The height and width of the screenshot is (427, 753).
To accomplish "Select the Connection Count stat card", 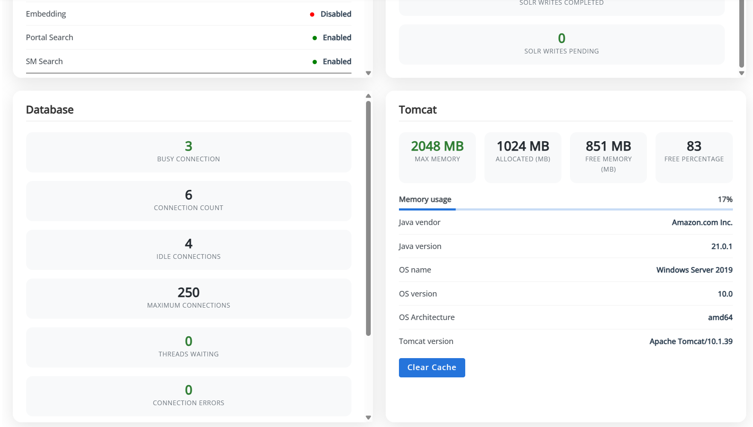I will pyautogui.click(x=189, y=201).
